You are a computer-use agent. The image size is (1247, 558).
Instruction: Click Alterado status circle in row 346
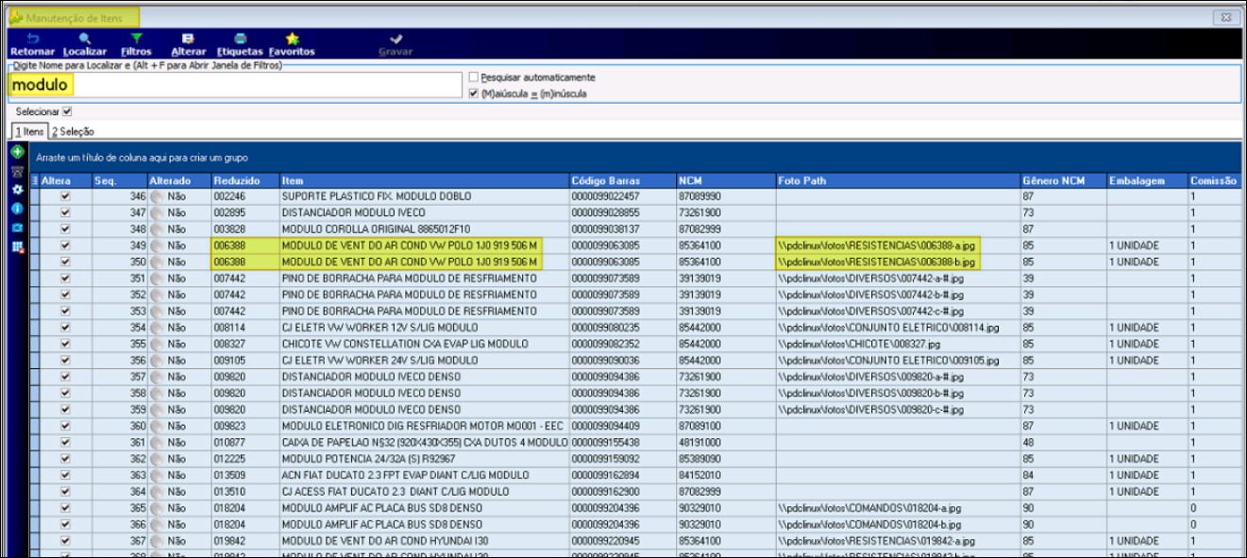pyautogui.click(x=157, y=196)
